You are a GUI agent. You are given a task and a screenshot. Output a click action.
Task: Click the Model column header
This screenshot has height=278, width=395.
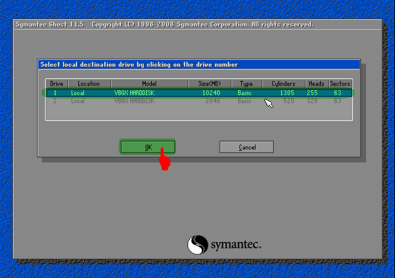click(149, 84)
